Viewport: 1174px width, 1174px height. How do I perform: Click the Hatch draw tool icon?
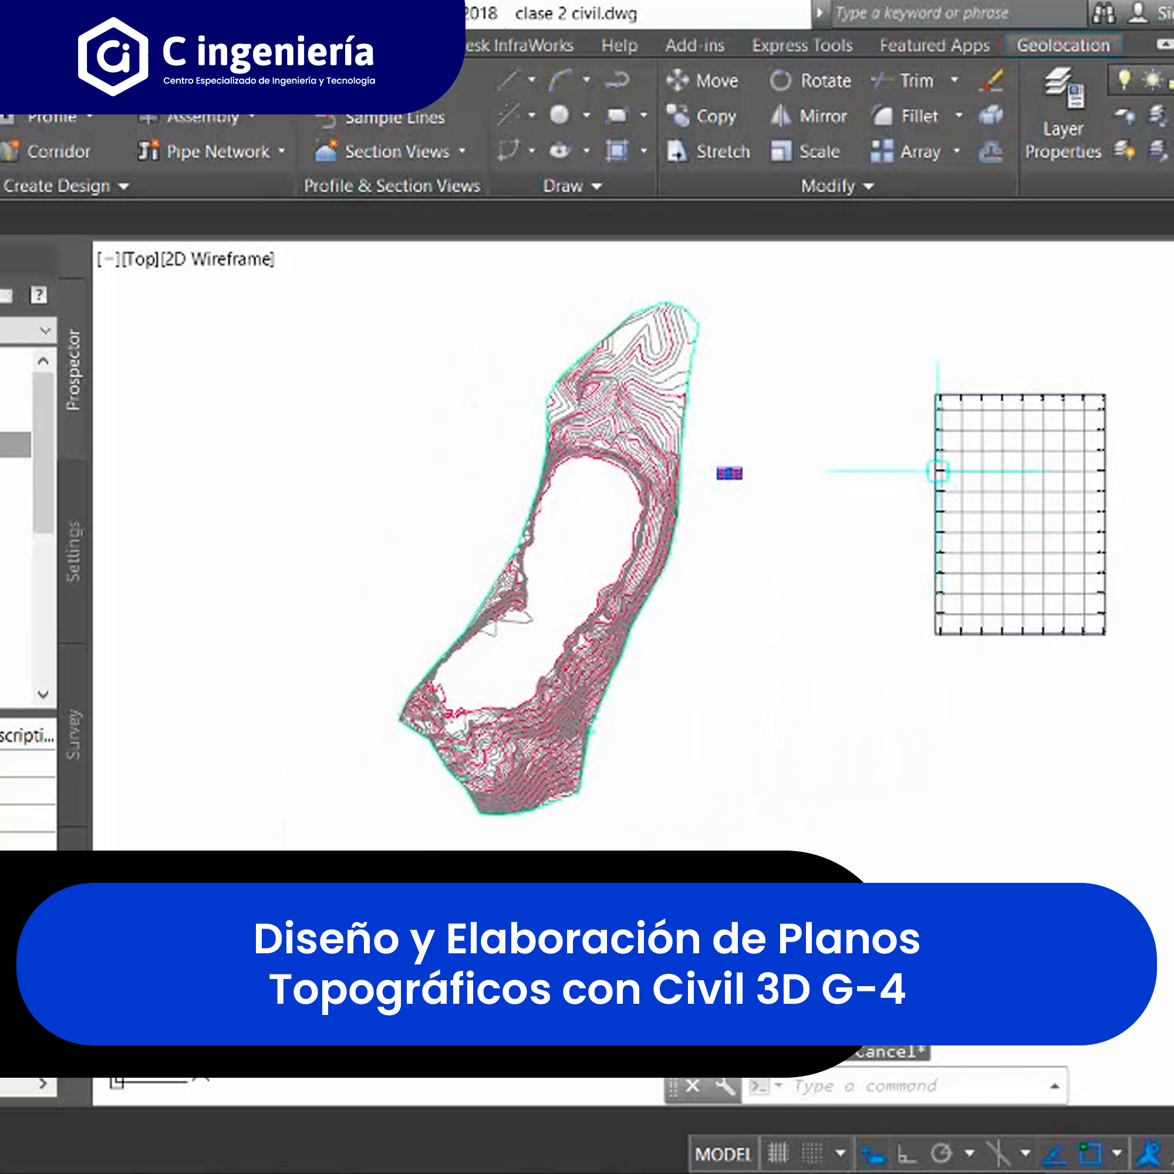[x=617, y=150]
